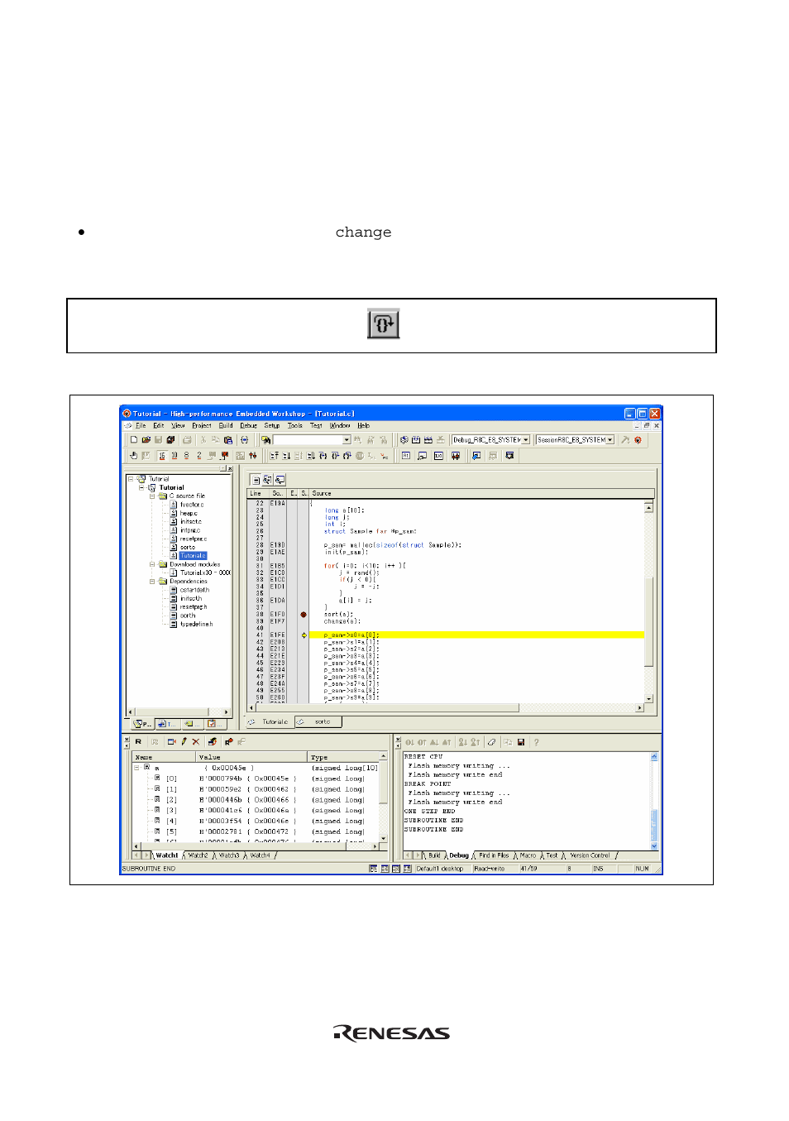This screenshot has width=789, height=1121.
Task: Collapse the array 'a' in Watch window
Action: 137,768
